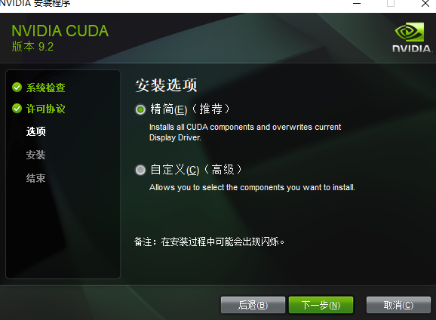This screenshot has width=436, height=320.
Task: Click the 安装选项 heading
Action: point(166,85)
